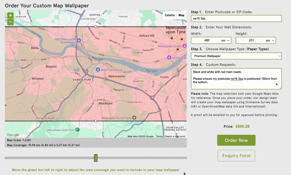
Task: Click Report a map error link
Action: [x=175, y=136]
